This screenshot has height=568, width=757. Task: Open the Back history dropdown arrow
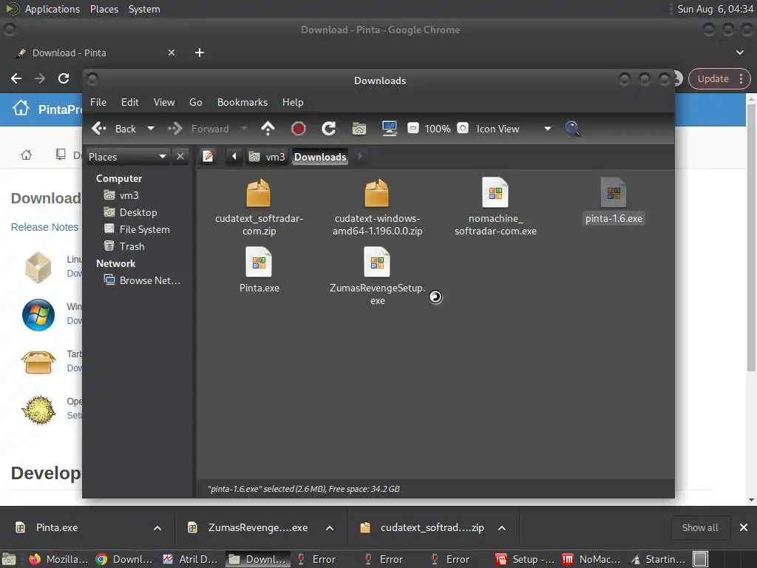coord(151,129)
